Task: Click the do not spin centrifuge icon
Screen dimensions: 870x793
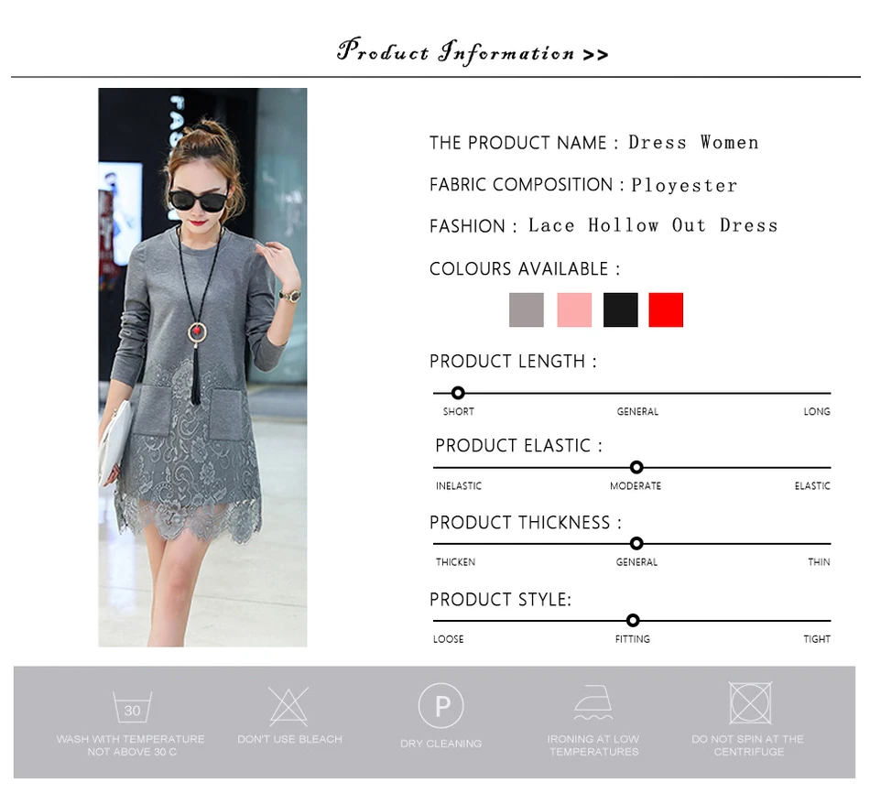Action: pos(750,703)
